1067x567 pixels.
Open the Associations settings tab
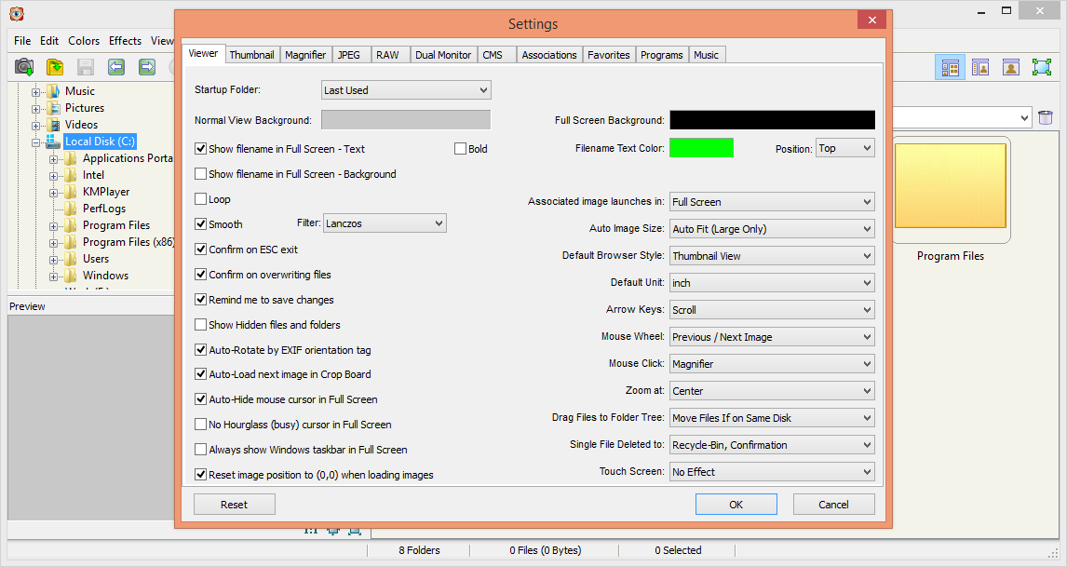549,55
